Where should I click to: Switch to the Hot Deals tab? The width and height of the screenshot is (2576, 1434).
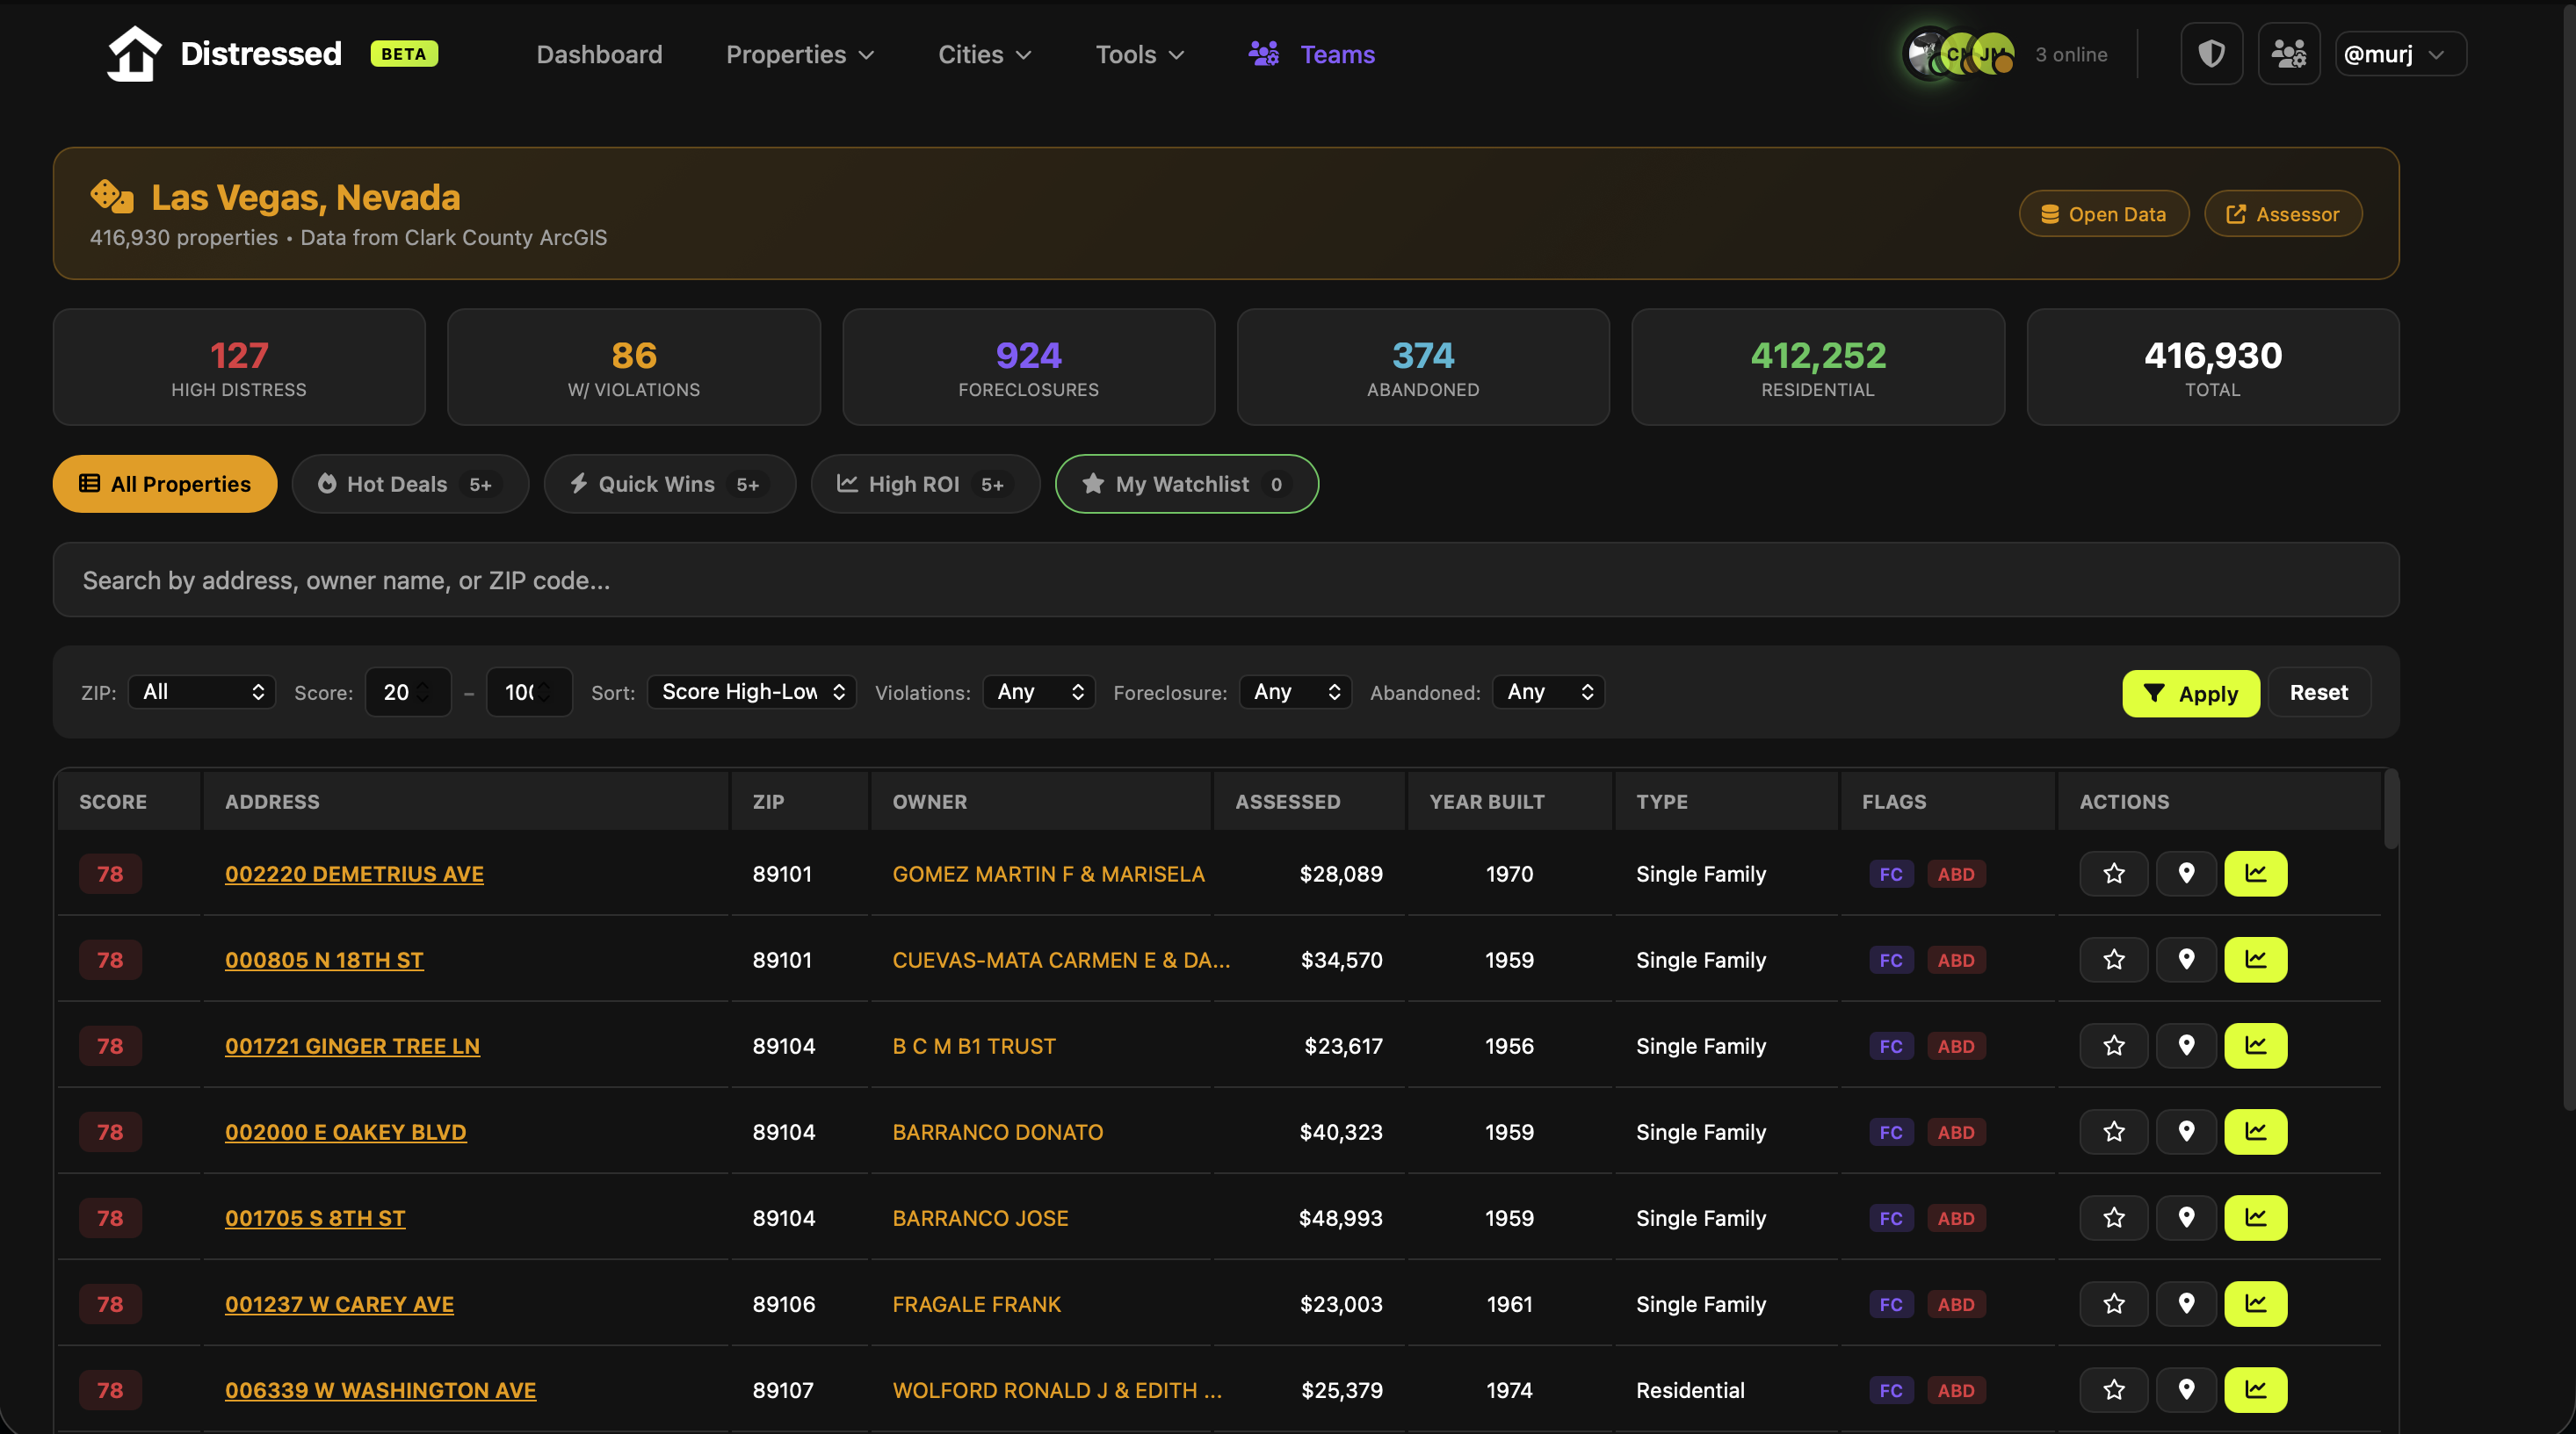click(x=410, y=484)
